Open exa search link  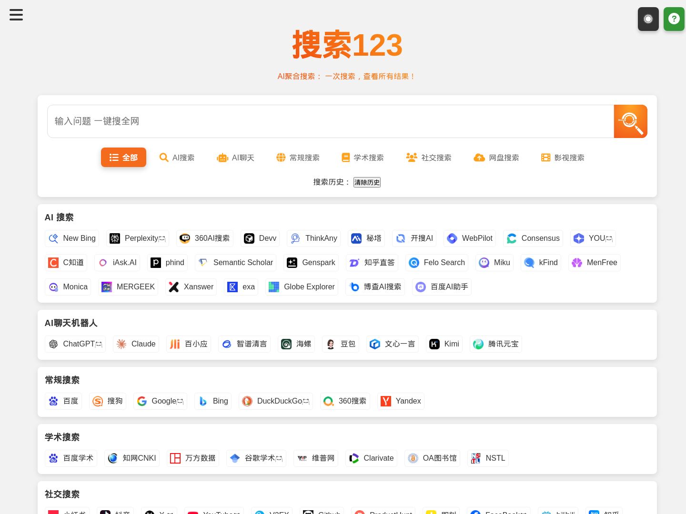click(x=241, y=287)
